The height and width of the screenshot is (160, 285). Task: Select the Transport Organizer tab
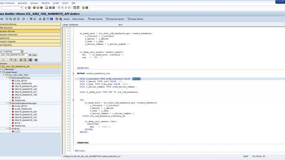[30, 41]
